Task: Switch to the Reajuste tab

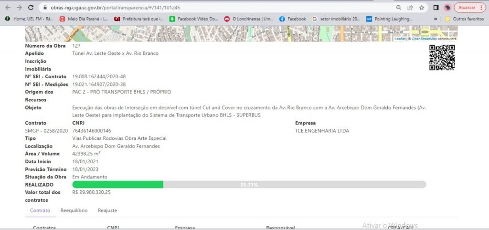Action: point(107,210)
